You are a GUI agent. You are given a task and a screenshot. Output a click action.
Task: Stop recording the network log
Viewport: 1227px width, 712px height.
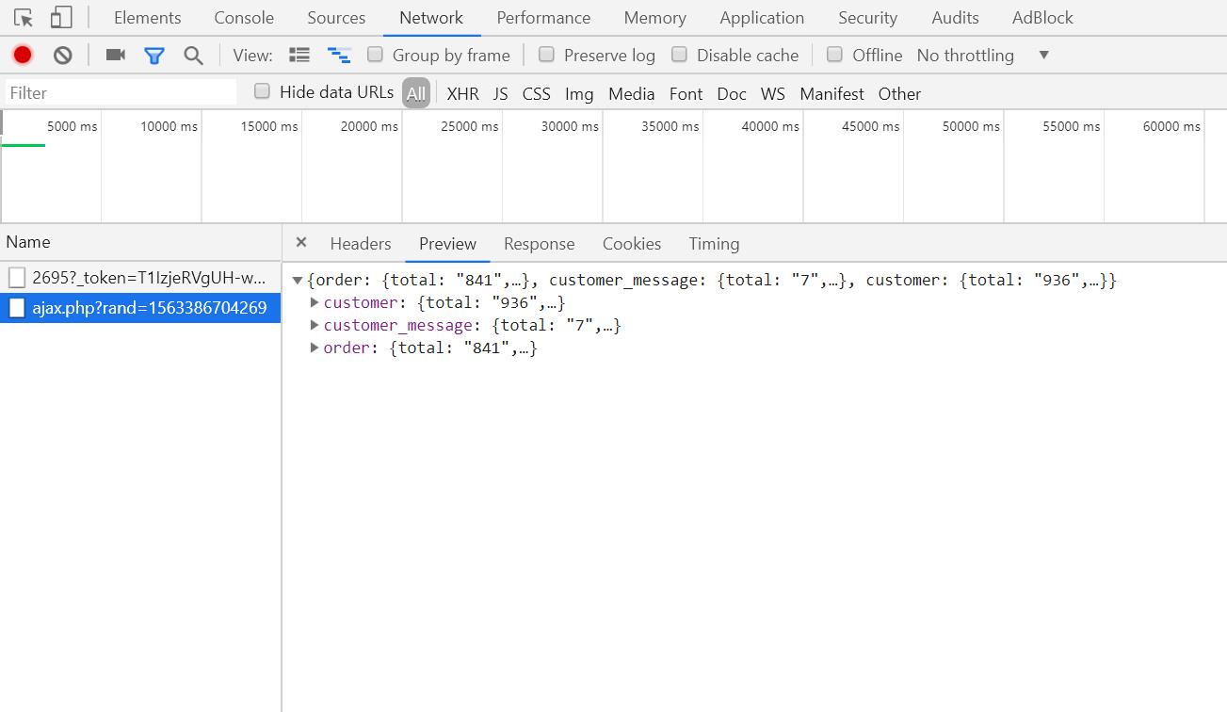point(22,55)
